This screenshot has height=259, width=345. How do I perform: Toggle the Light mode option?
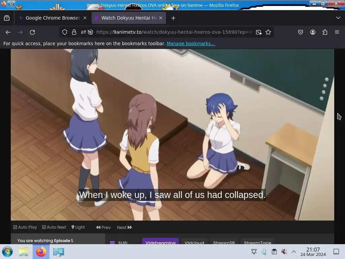[x=78, y=227]
